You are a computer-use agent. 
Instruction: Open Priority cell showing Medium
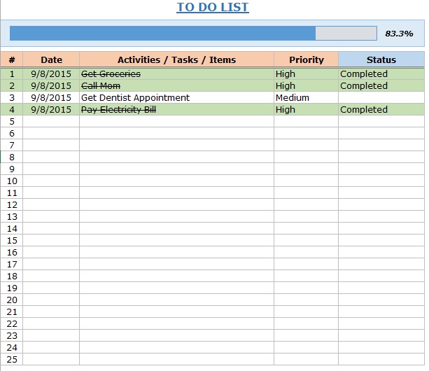(x=306, y=98)
